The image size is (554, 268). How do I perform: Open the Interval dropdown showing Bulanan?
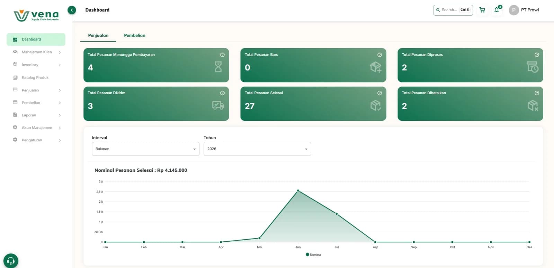(x=145, y=149)
